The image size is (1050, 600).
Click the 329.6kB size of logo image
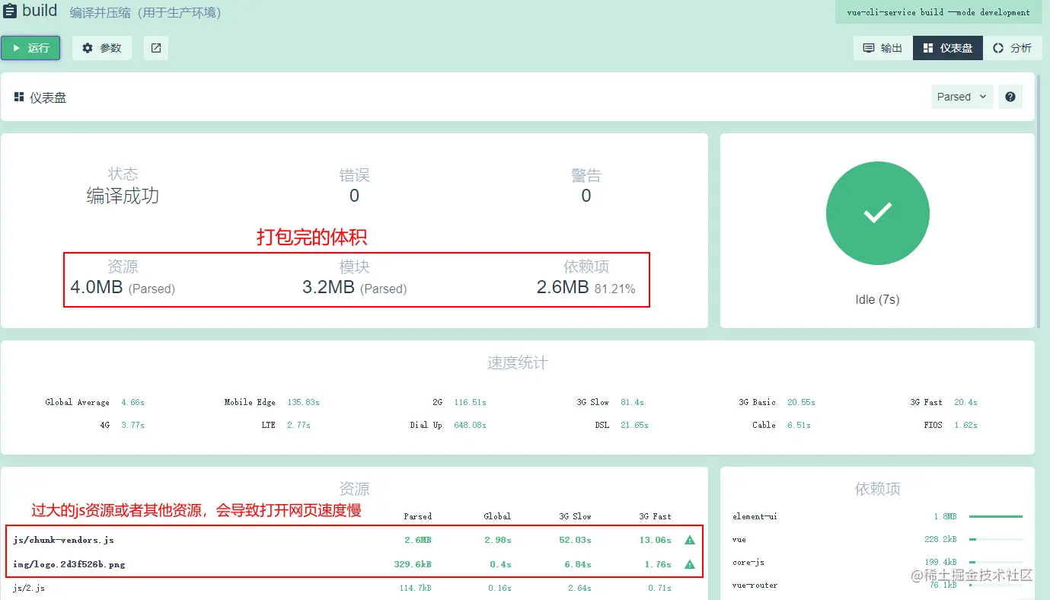tap(413, 564)
